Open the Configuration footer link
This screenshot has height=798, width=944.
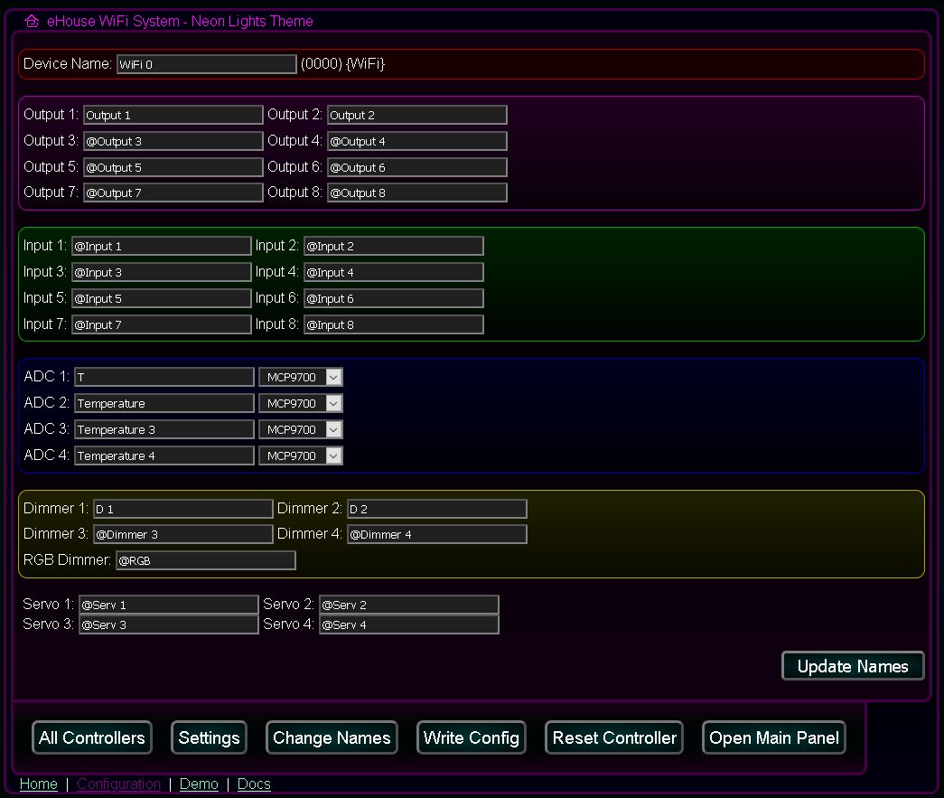118,784
